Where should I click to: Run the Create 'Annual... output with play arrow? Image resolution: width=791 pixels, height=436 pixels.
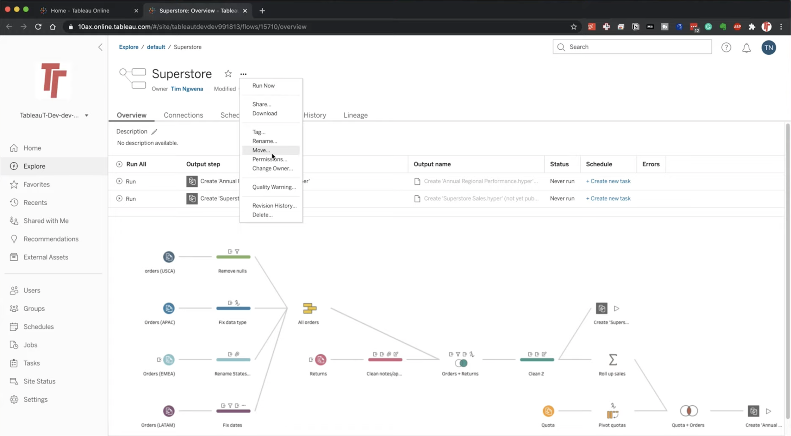point(768,411)
